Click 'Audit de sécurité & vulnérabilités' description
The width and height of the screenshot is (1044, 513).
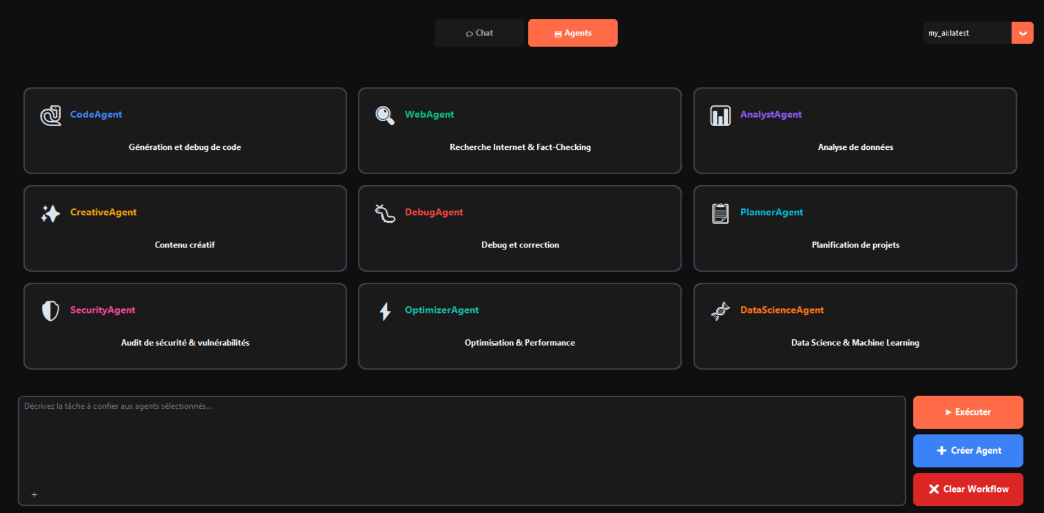coord(185,342)
